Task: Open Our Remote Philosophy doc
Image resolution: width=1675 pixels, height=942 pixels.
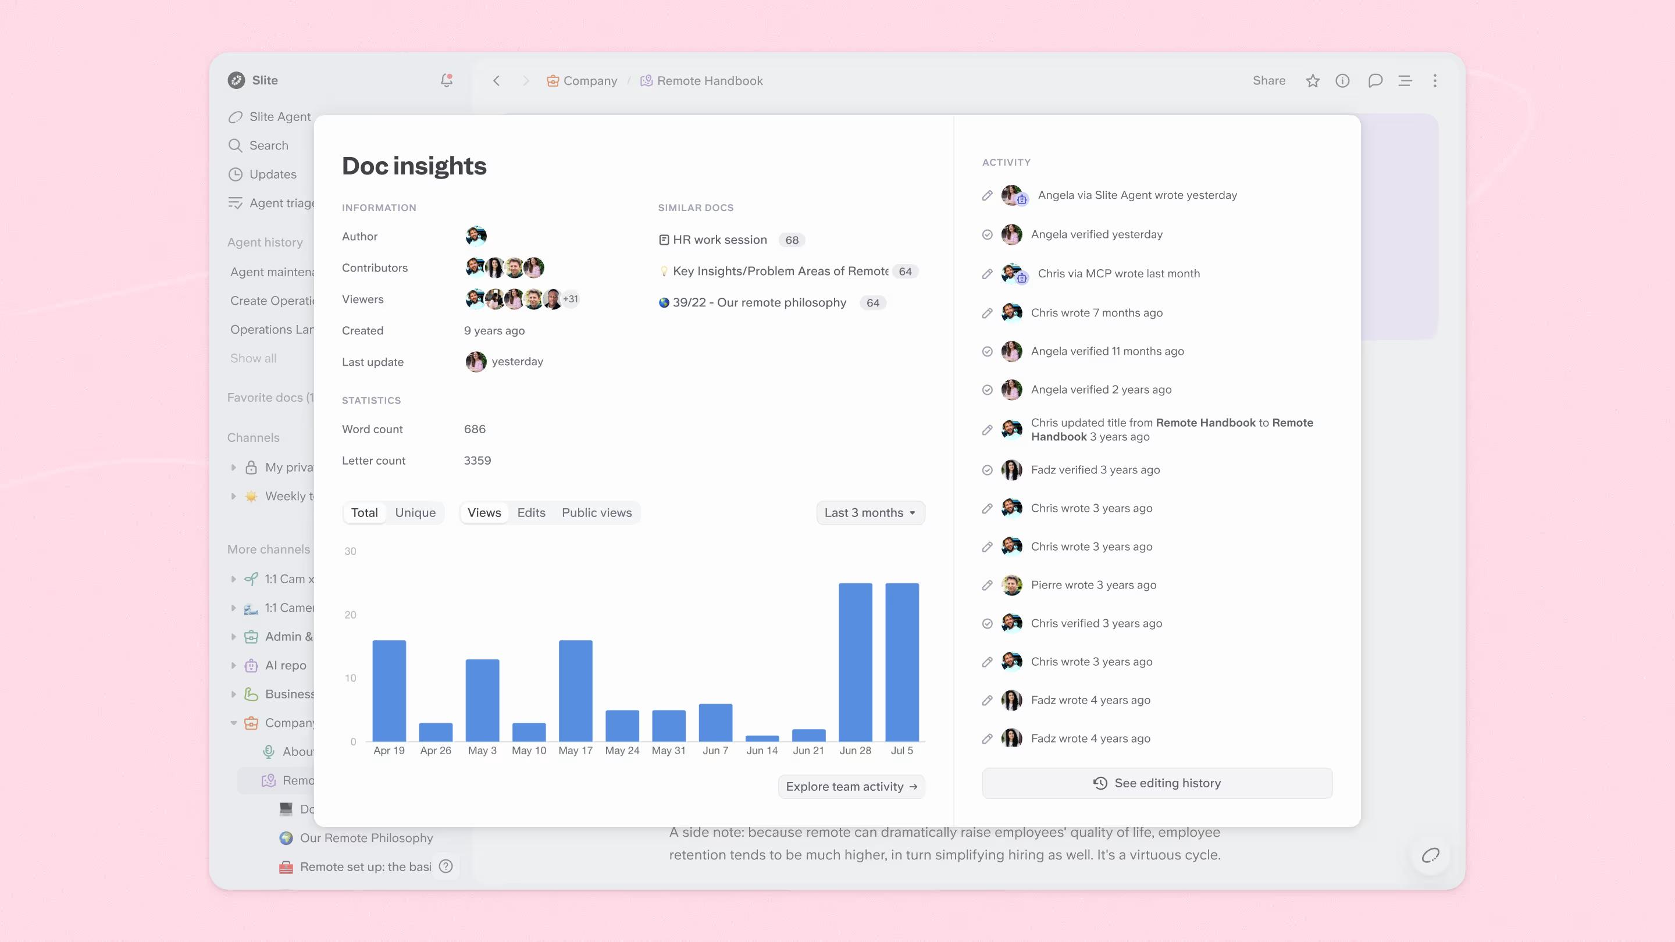Action: [356, 837]
